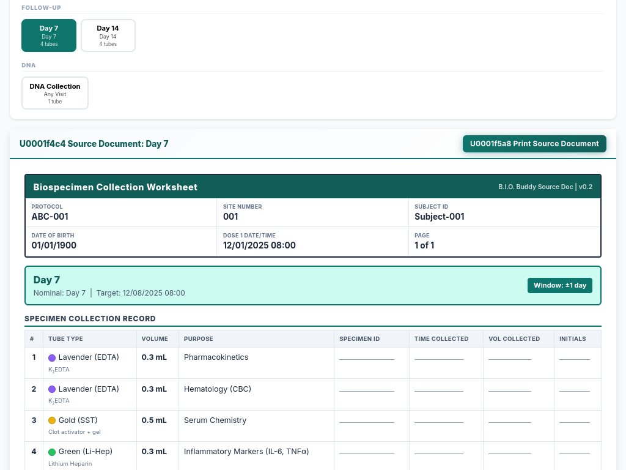Click the Print Source Document button
The image size is (626, 470).
tap(534, 144)
